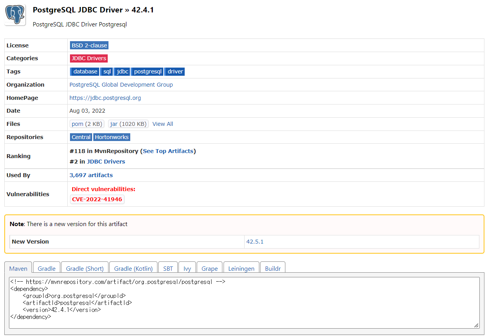This screenshot has width=486, height=336.
Task: Select the database tag
Action: [84, 71]
